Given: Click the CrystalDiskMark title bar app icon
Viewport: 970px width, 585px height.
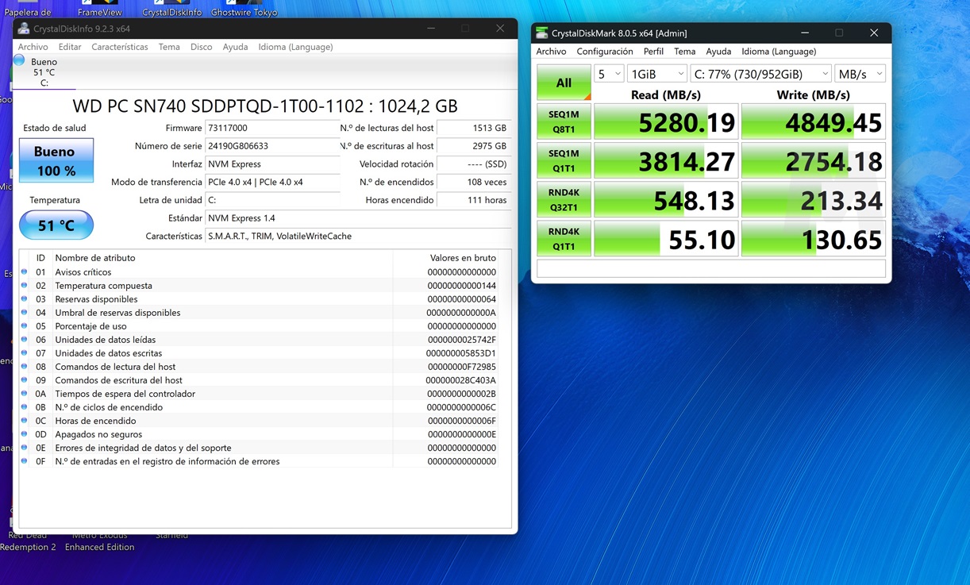Looking at the screenshot, I should point(542,33).
